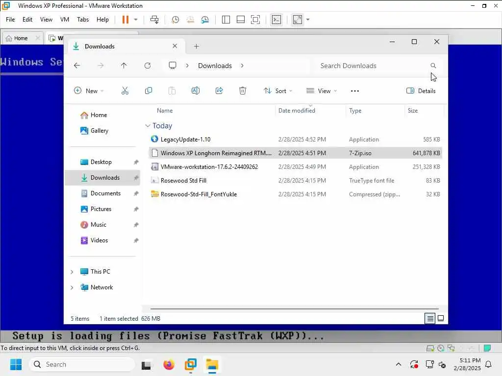This screenshot has width=502, height=376.
Task: Open notifications bell in system tray
Action: click(x=489, y=364)
